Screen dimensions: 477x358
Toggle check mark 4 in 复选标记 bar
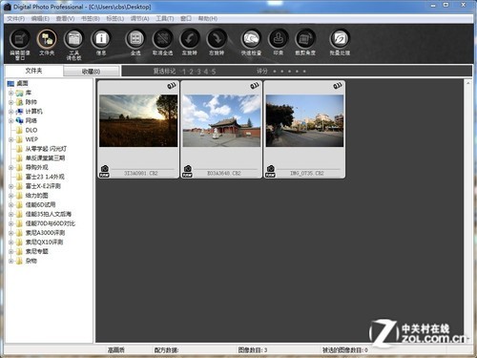[x=206, y=72]
